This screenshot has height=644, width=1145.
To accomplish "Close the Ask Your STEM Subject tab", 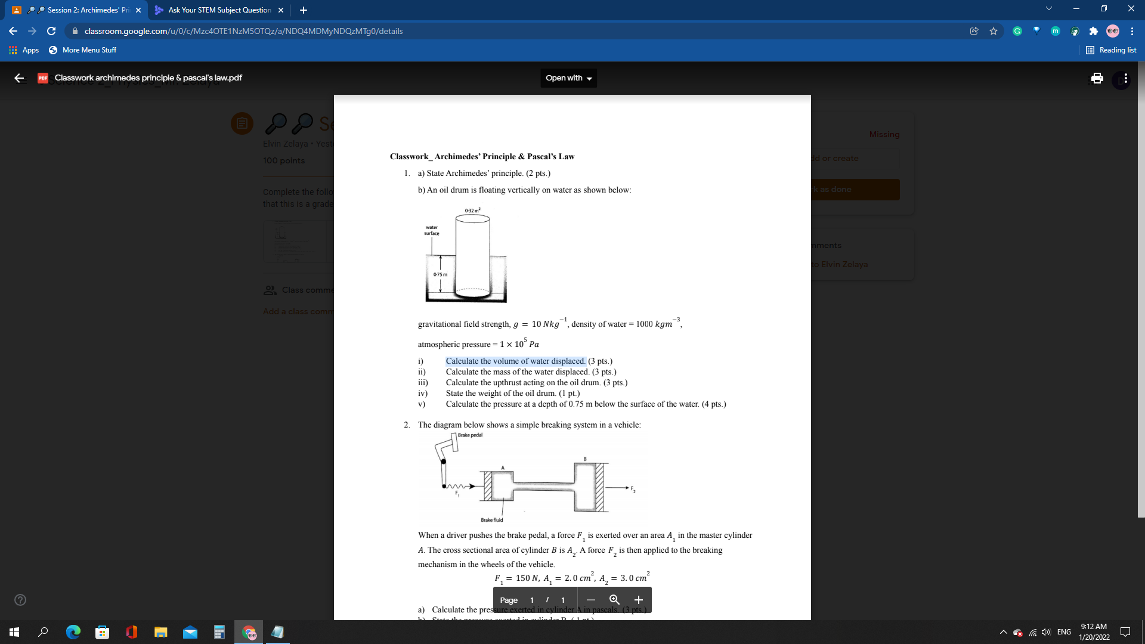I will point(281,10).
